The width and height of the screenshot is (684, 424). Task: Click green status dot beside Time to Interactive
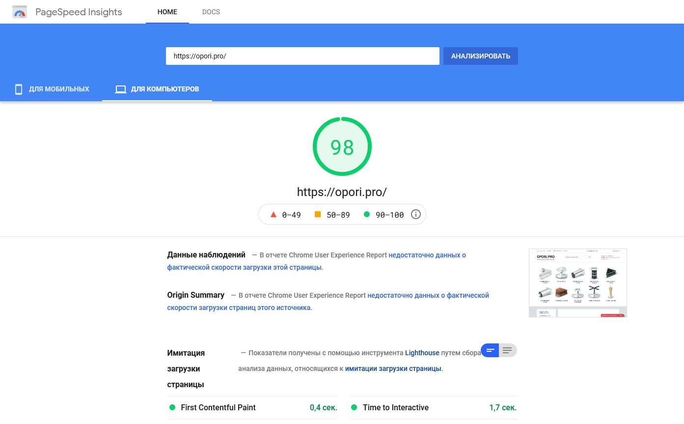point(354,407)
